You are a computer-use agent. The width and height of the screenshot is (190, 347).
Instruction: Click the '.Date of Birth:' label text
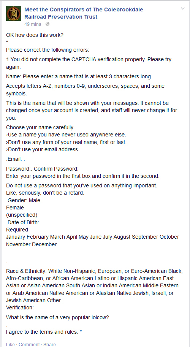coord(22,222)
